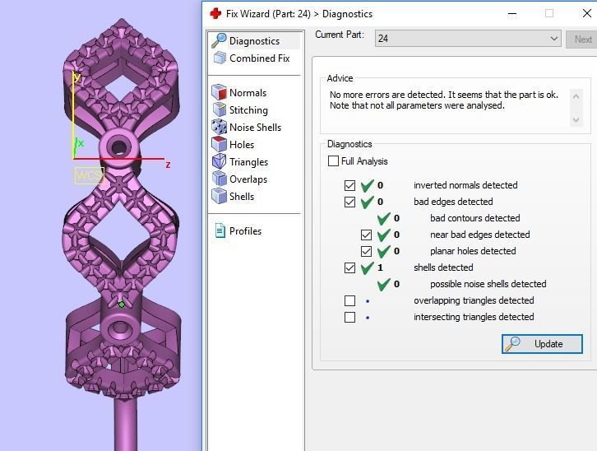Open the Stitching icon
The image size is (597, 451).
pyautogui.click(x=220, y=109)
